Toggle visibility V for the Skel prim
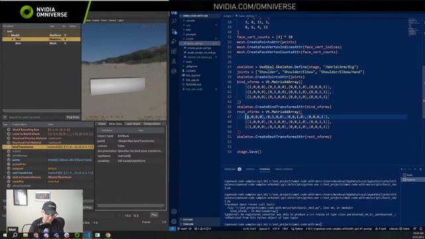Viewport: 425px width, 239px height. (x=65, y=39)
